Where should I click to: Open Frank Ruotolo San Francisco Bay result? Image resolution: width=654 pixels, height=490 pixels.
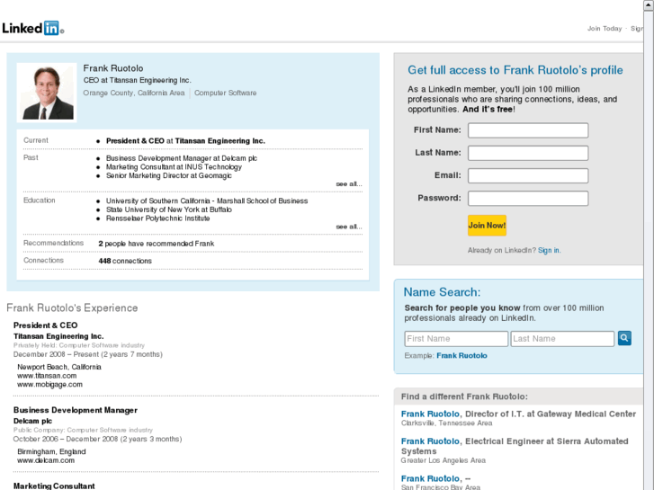pos(430,478)
